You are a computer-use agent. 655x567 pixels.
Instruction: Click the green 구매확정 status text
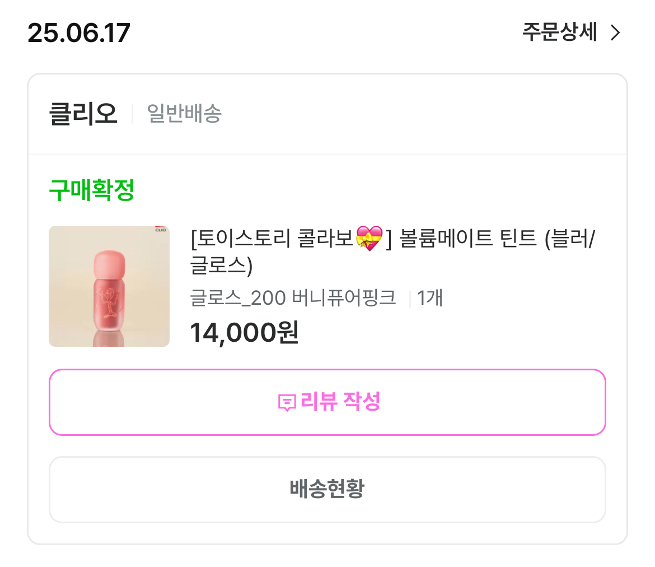coord(91,191)
